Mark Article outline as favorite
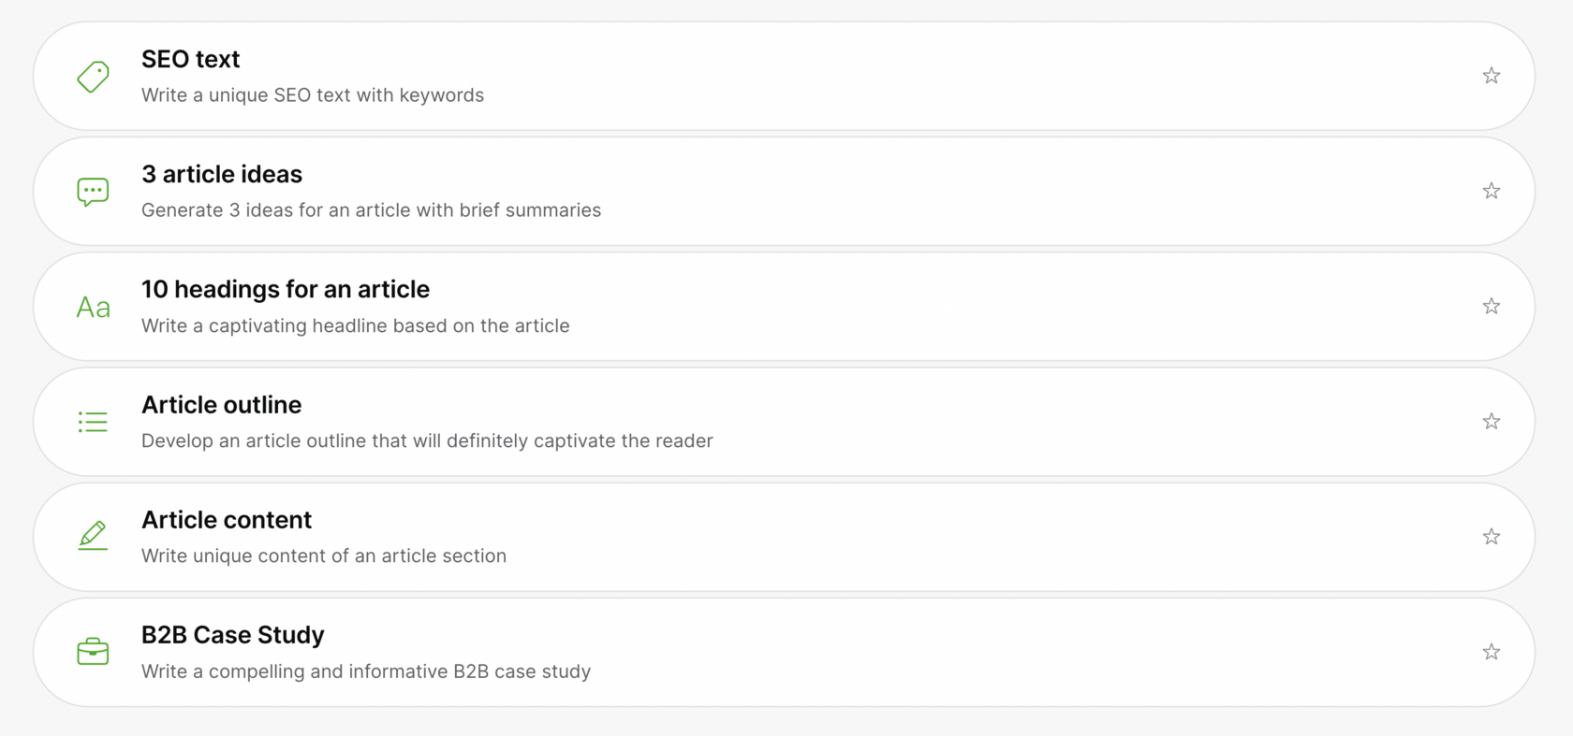Screen dimensions: 1573x736 click(1492, 422)
